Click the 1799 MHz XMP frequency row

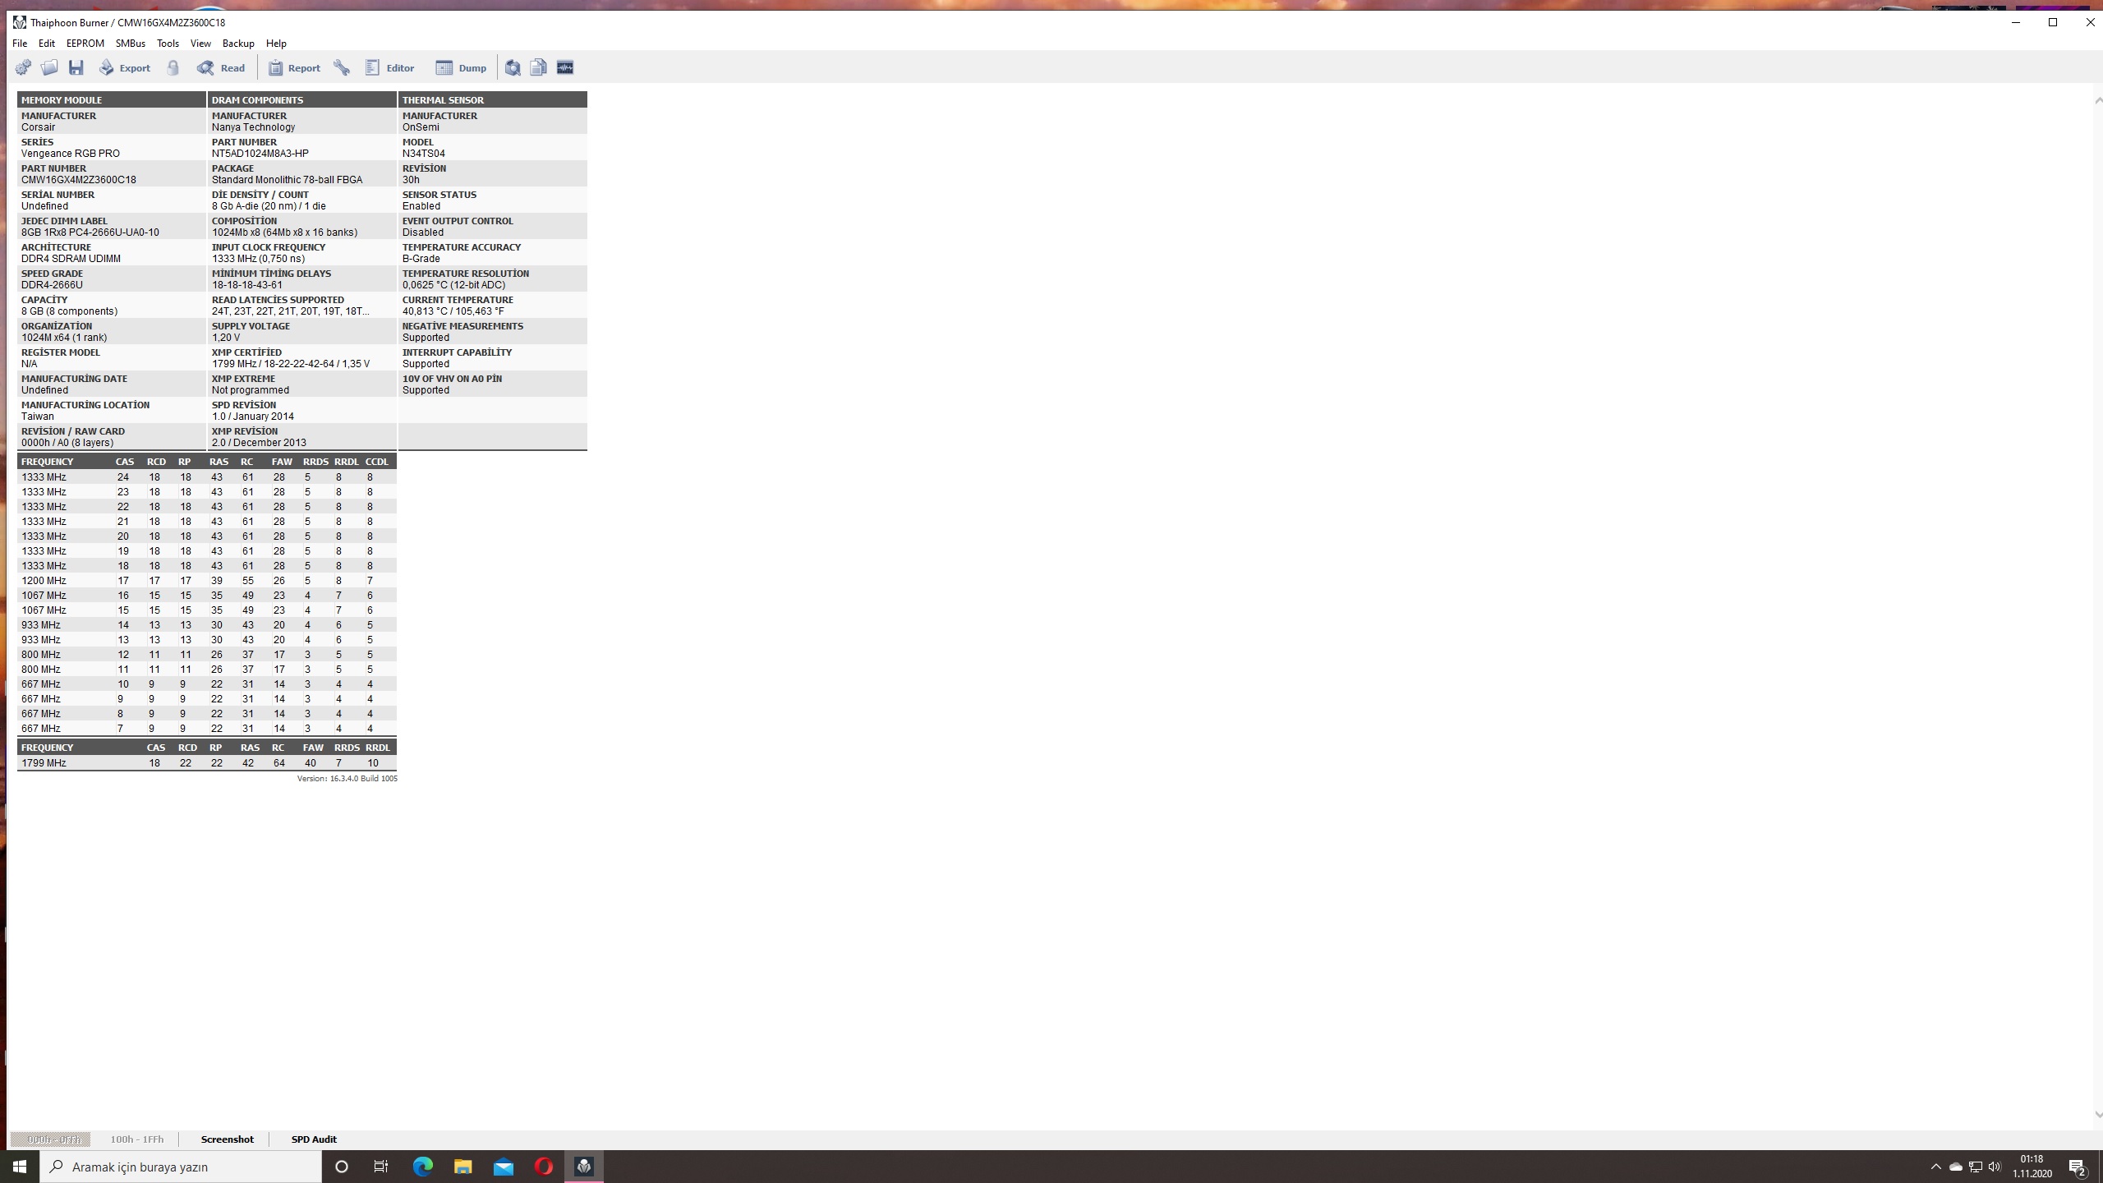[x=207, y=763]
